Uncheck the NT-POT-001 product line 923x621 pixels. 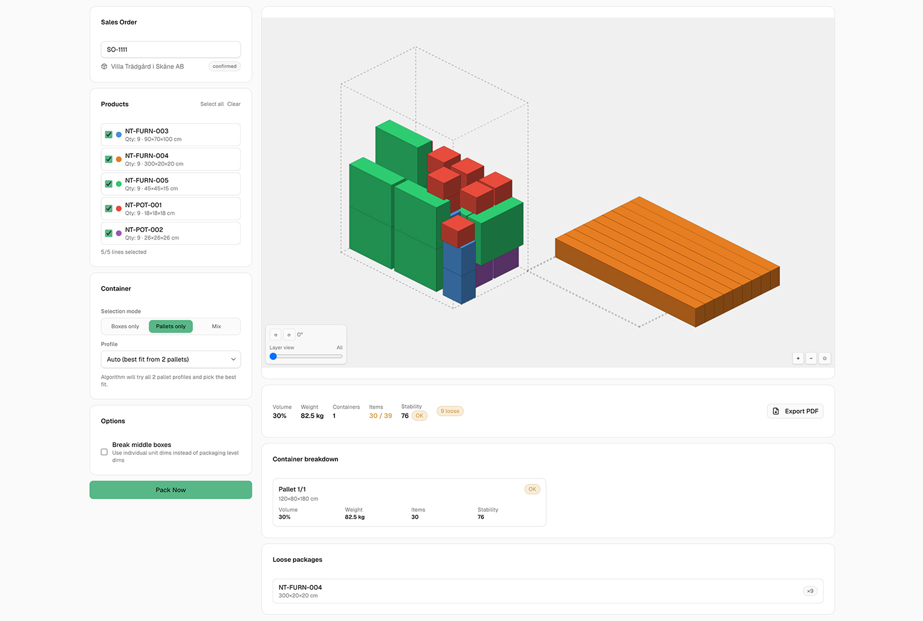click(108, 208)
